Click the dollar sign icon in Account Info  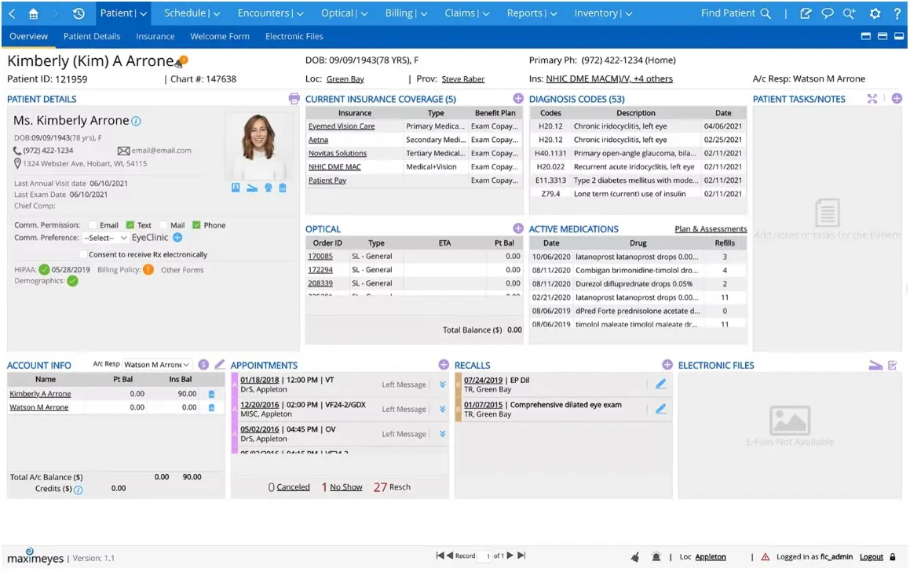click(203, 364)
